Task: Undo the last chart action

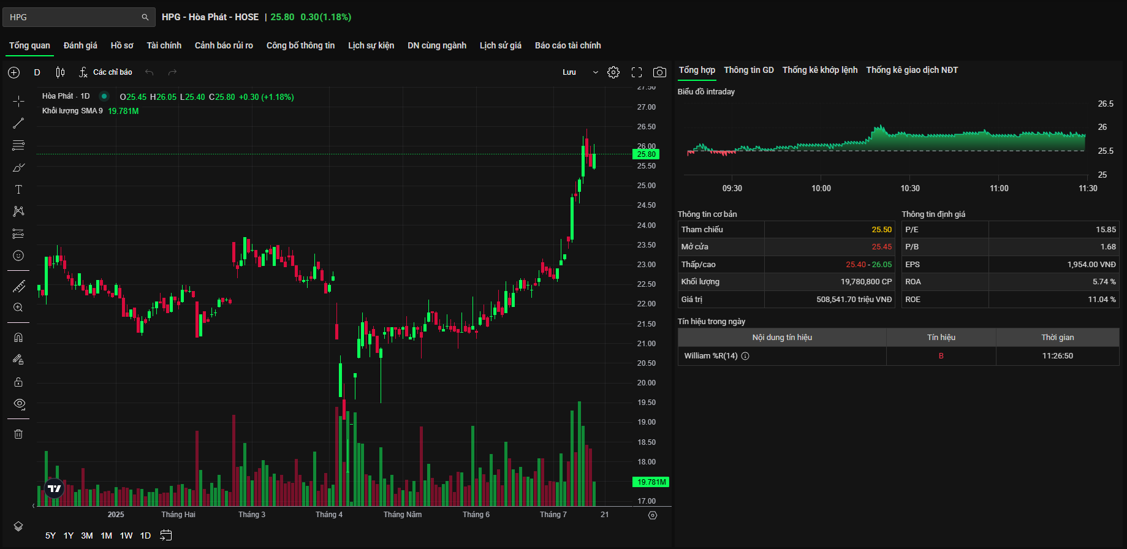Action: [149, 72]
